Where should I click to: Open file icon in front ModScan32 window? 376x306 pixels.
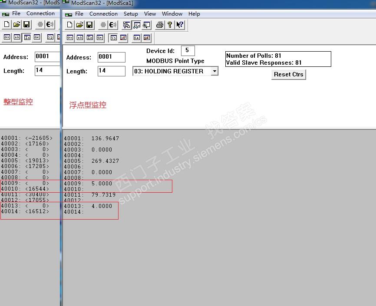point(80,25)
